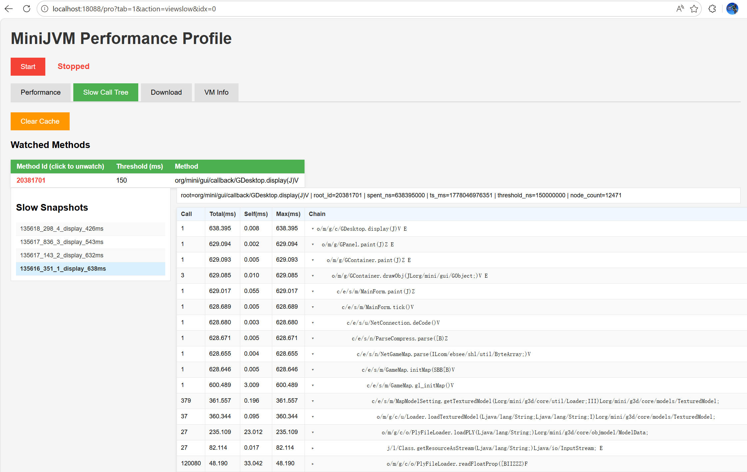Image resolution: width=747 pixels, height=472 pixels.
Task: Click the red Start button
Action: pyautogui.click(x=28, y=67)
